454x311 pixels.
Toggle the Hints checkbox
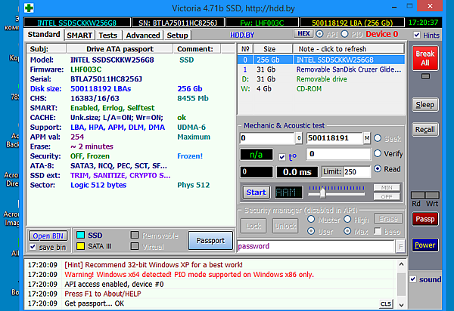(415, 35)
